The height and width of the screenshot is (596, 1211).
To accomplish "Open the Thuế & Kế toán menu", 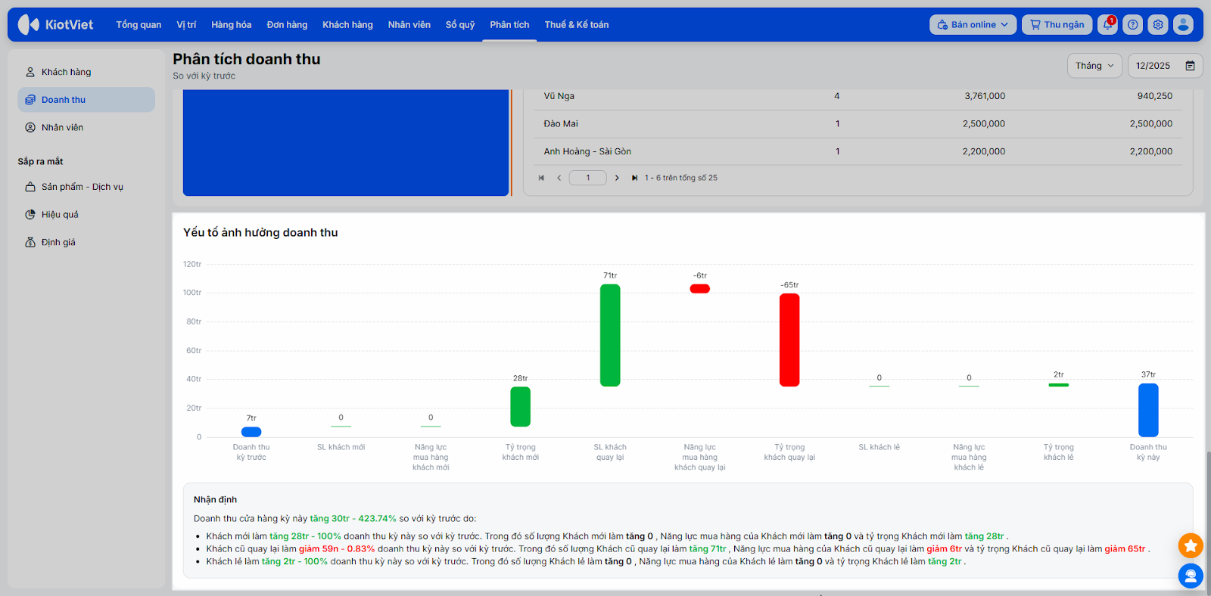I will [577, 24].
